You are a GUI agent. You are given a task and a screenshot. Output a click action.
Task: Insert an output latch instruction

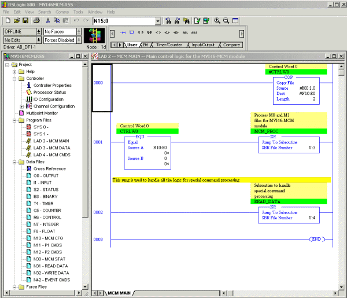click(x=167, y=32)
